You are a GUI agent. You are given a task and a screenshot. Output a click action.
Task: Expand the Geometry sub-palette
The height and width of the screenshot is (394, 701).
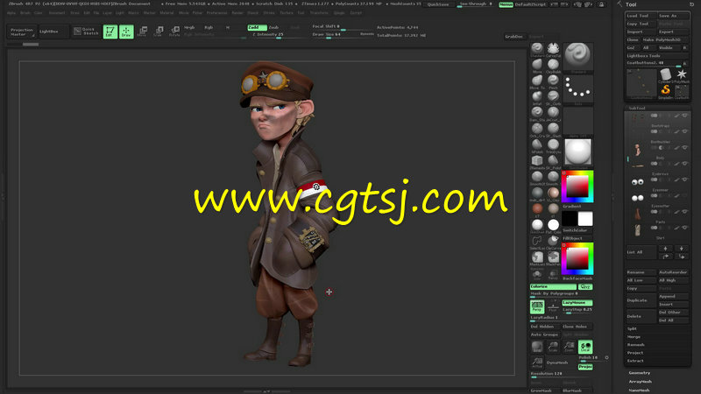[640, 373]
